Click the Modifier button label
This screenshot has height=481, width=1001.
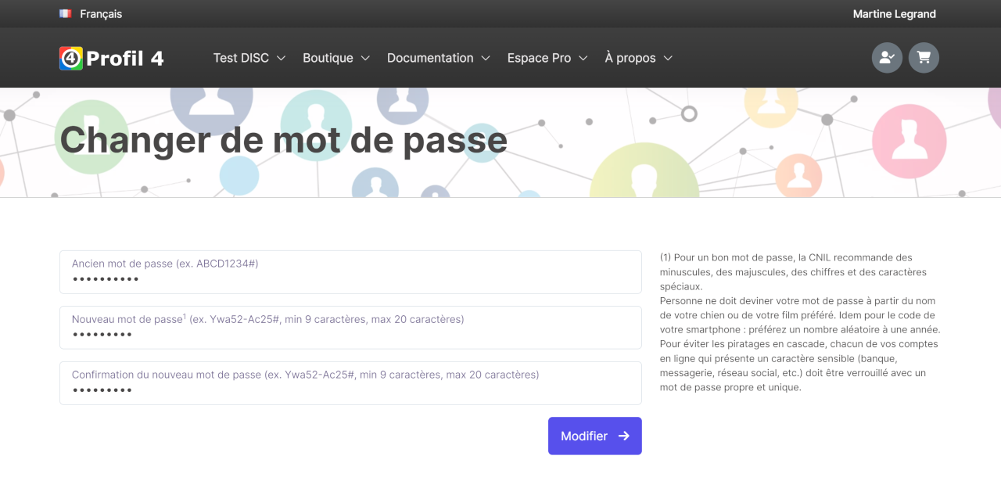click(x=584, y=436)
